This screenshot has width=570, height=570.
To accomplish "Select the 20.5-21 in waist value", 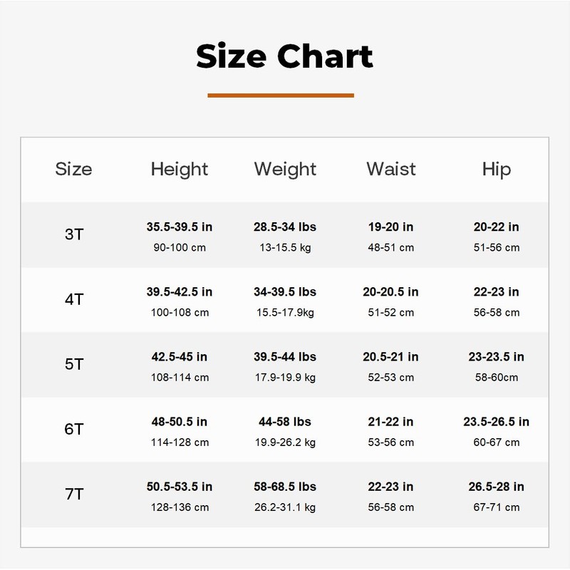I will coord(390,357).
